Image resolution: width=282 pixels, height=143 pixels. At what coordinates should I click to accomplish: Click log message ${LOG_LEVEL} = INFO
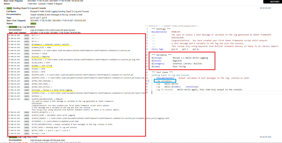[x=41, y=63]
